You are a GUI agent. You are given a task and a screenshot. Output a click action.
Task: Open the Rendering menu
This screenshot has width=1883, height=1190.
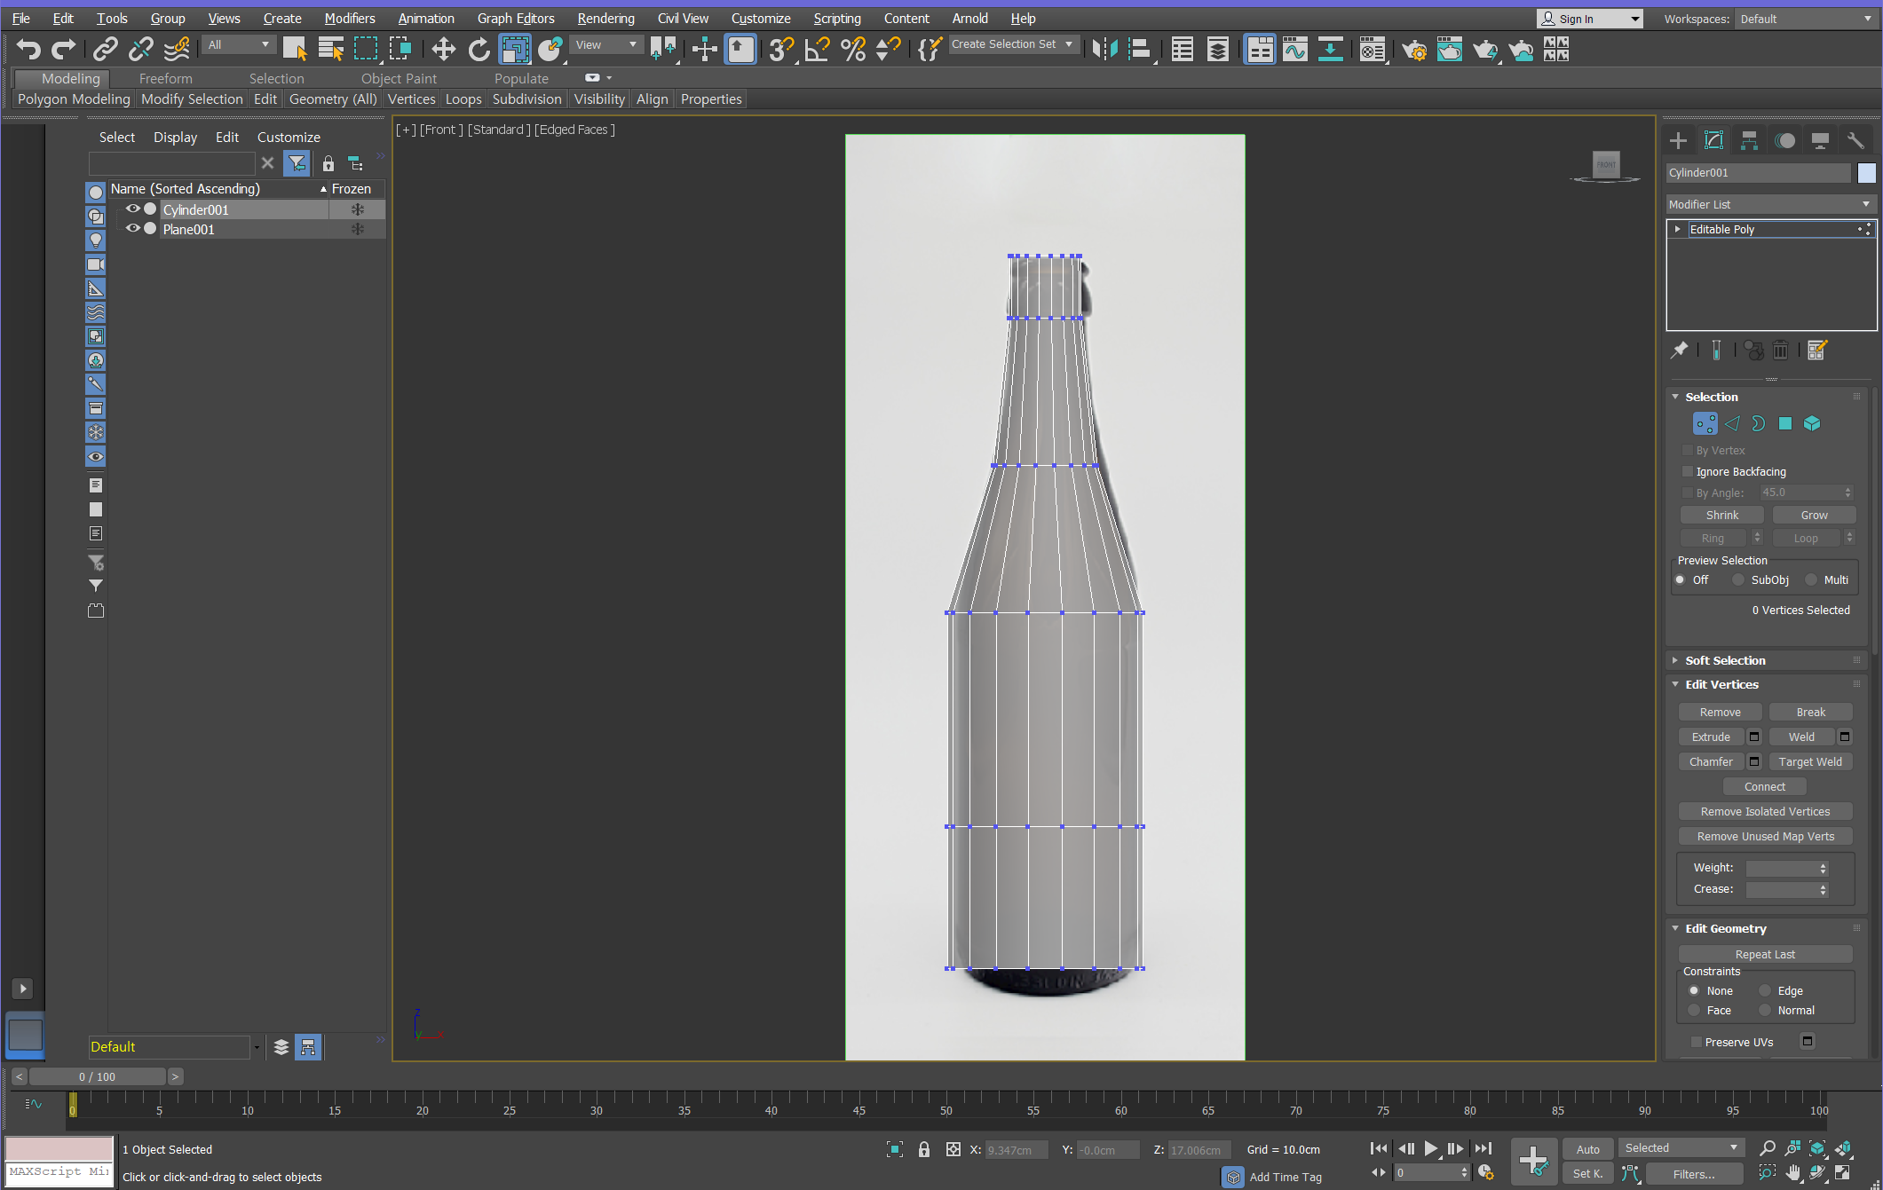click(605, 18)
